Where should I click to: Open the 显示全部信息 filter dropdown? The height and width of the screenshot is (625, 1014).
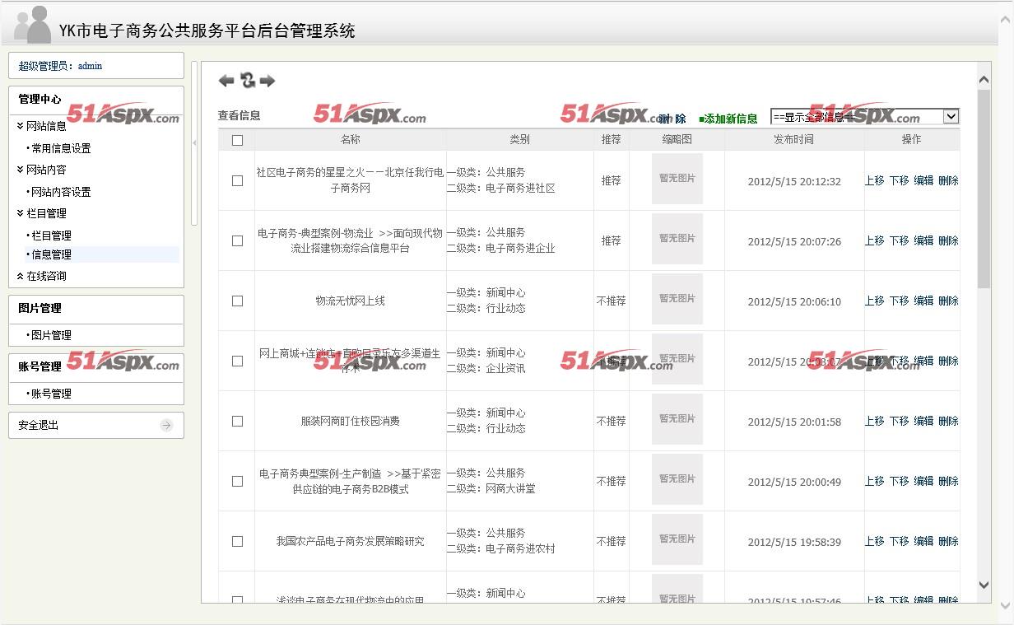click(865, 117)
